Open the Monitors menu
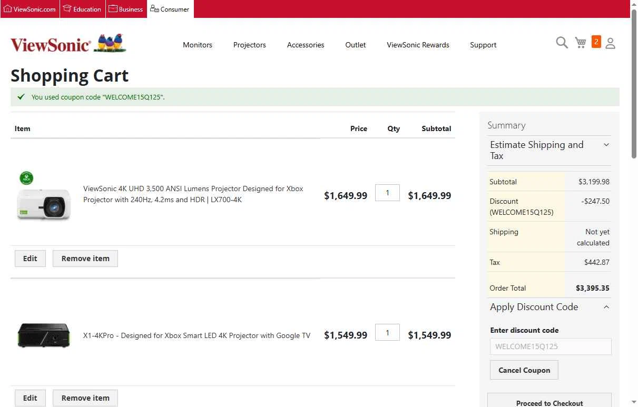This screenshot has width=638, height=407. (198, 45)
